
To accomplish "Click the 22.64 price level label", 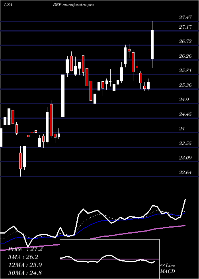I will (185, 172).
